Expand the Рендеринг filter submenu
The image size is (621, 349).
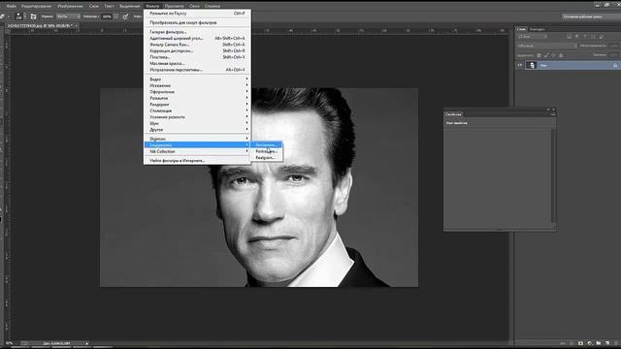tap(197, 105)
